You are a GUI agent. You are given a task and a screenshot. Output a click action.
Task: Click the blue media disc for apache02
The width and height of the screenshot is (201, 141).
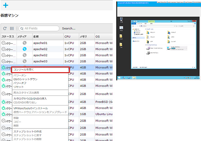coord(24,49)
